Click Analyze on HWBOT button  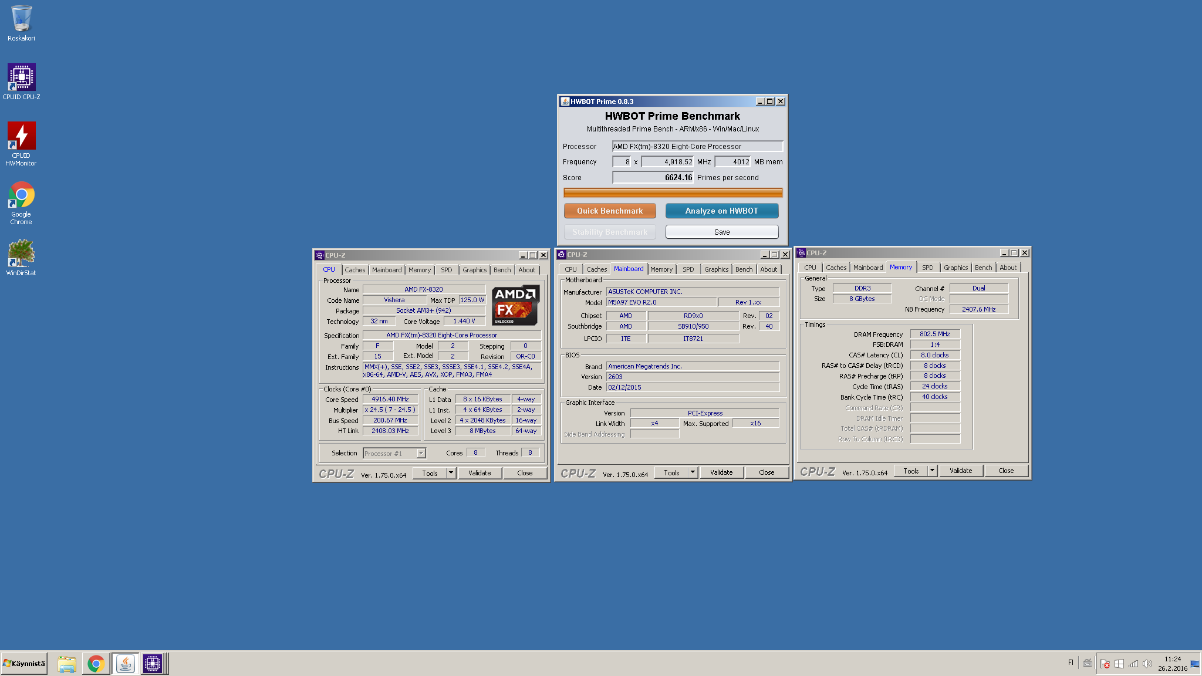[x=722, y=211]
